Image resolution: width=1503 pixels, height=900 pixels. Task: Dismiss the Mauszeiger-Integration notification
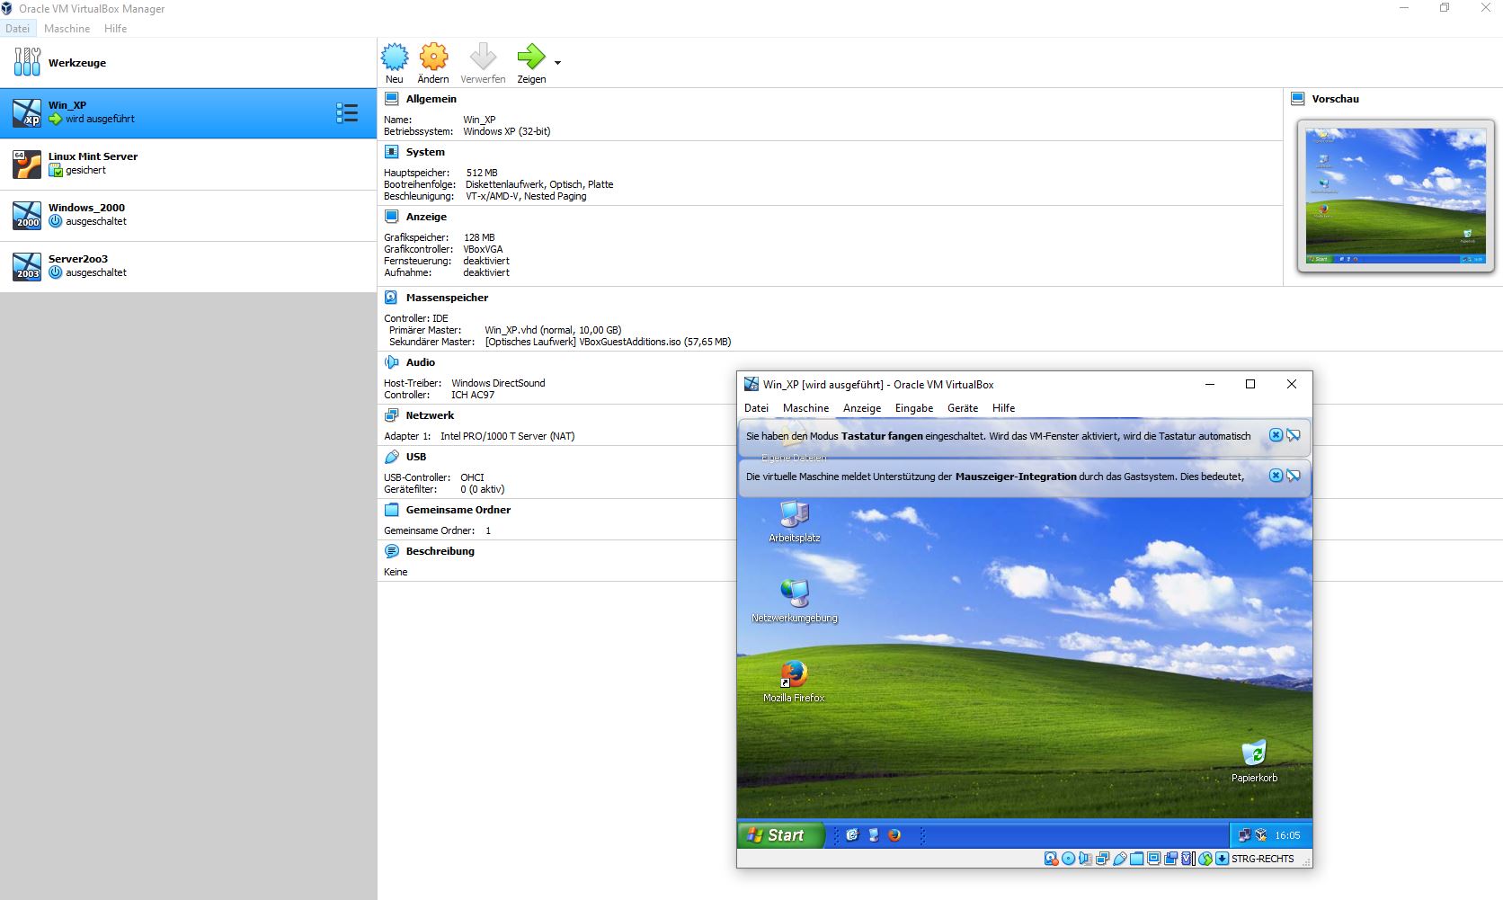1276,476
